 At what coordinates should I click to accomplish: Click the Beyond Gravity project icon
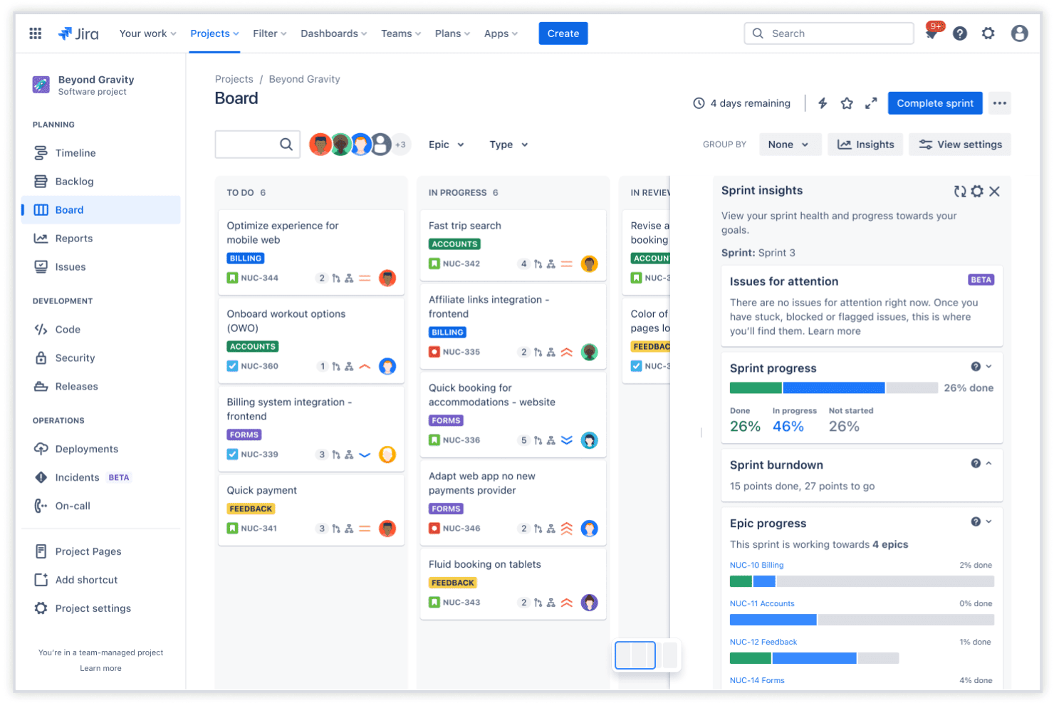(x=41, y=85)
